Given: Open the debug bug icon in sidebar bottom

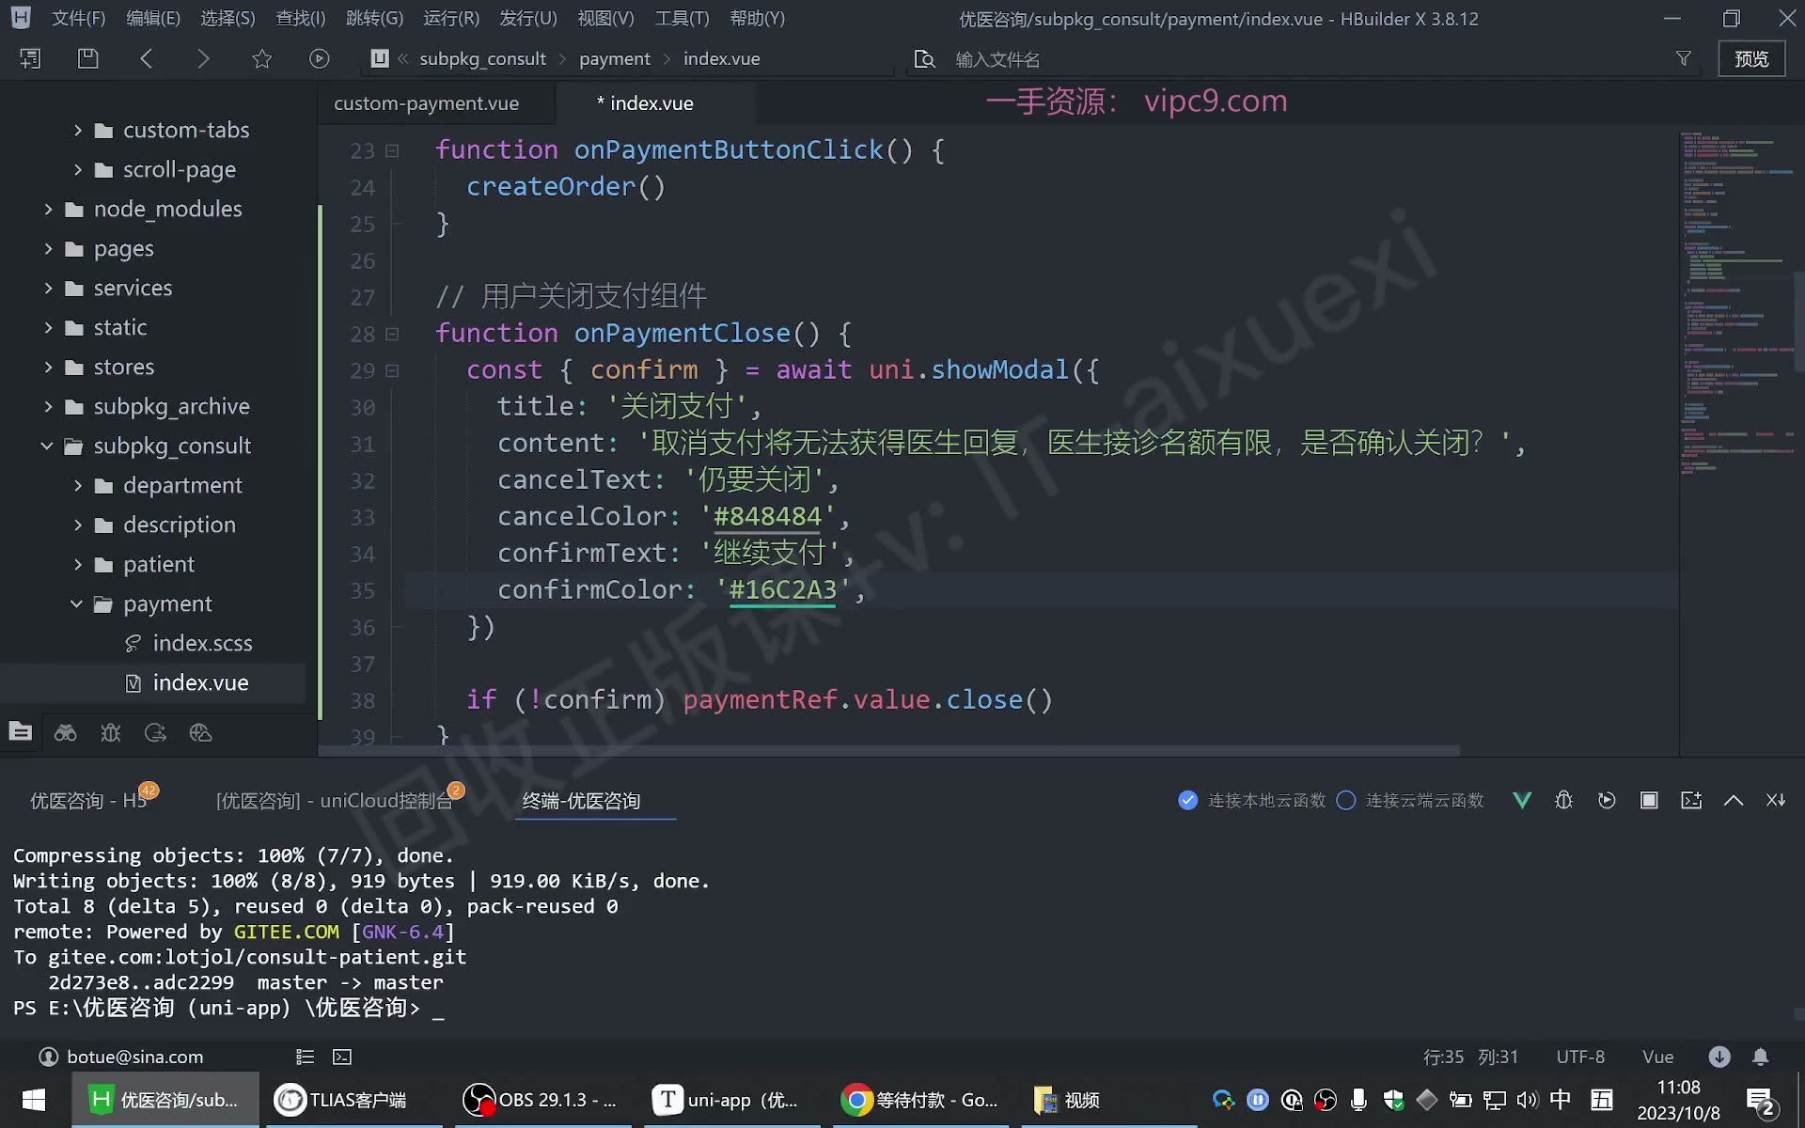Looking at the screenshot, I should click(110, 732).
